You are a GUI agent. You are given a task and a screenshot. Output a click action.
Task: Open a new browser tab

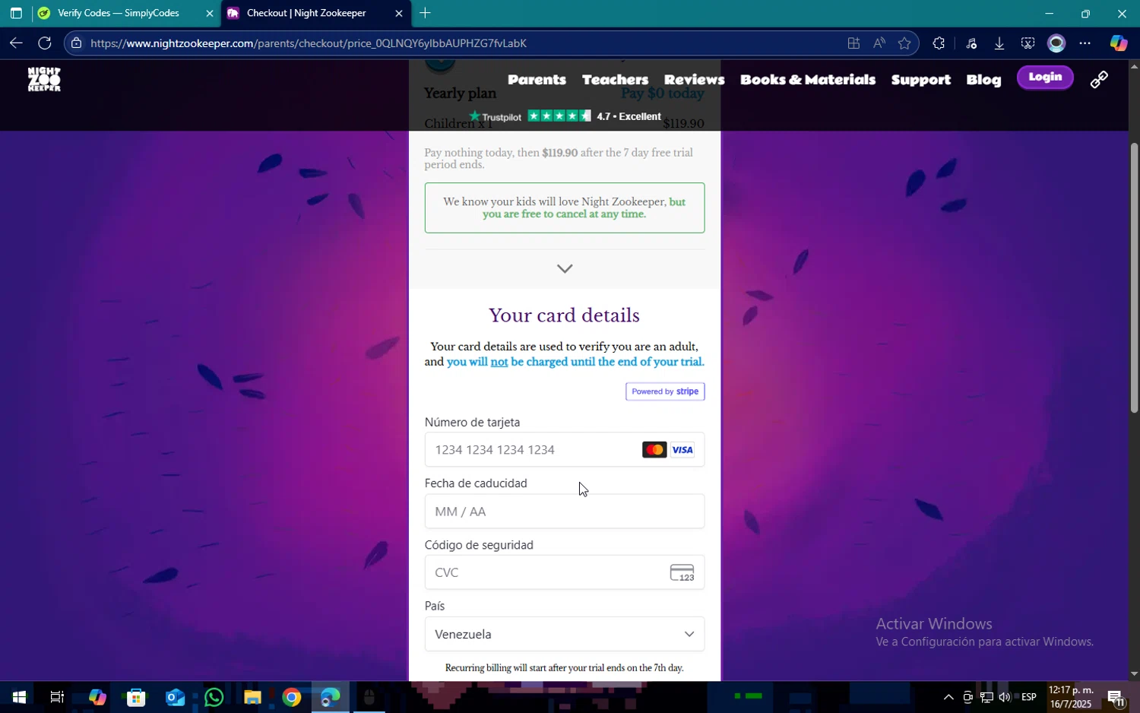(425, 13)
